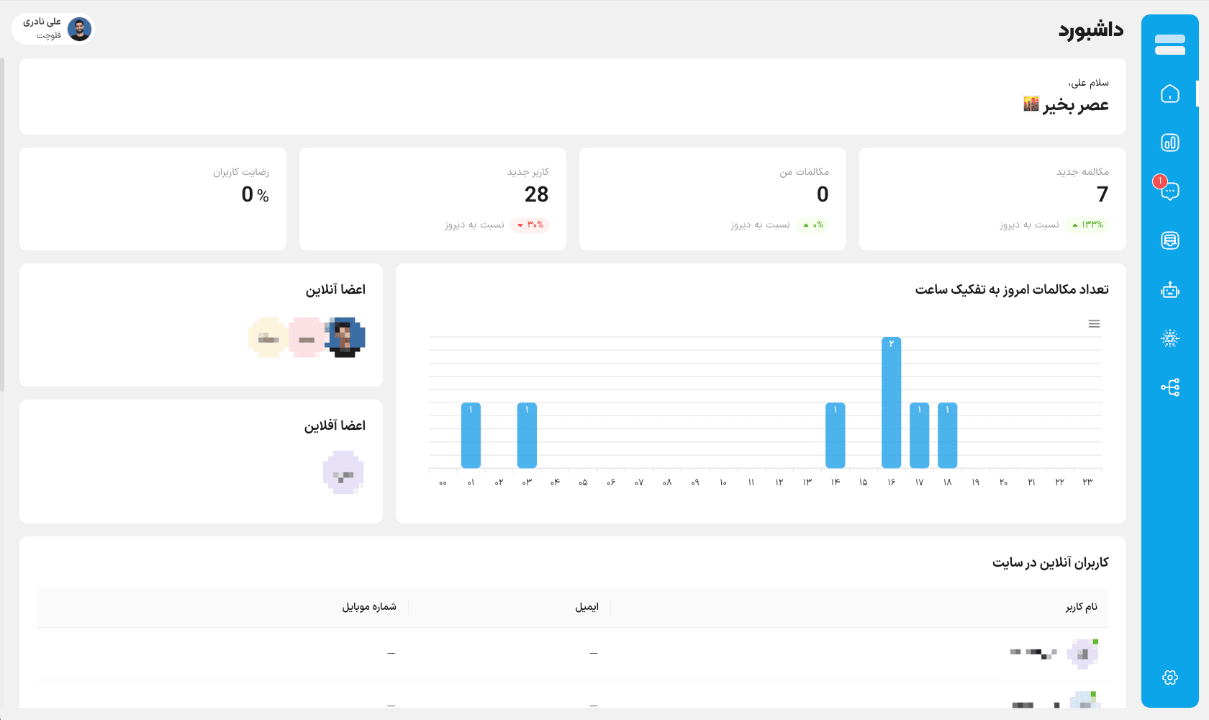Image resolution: width=1209 pixels, height=720 pixels.
Task: Click the first online user row avatar
Action: 1083,654
